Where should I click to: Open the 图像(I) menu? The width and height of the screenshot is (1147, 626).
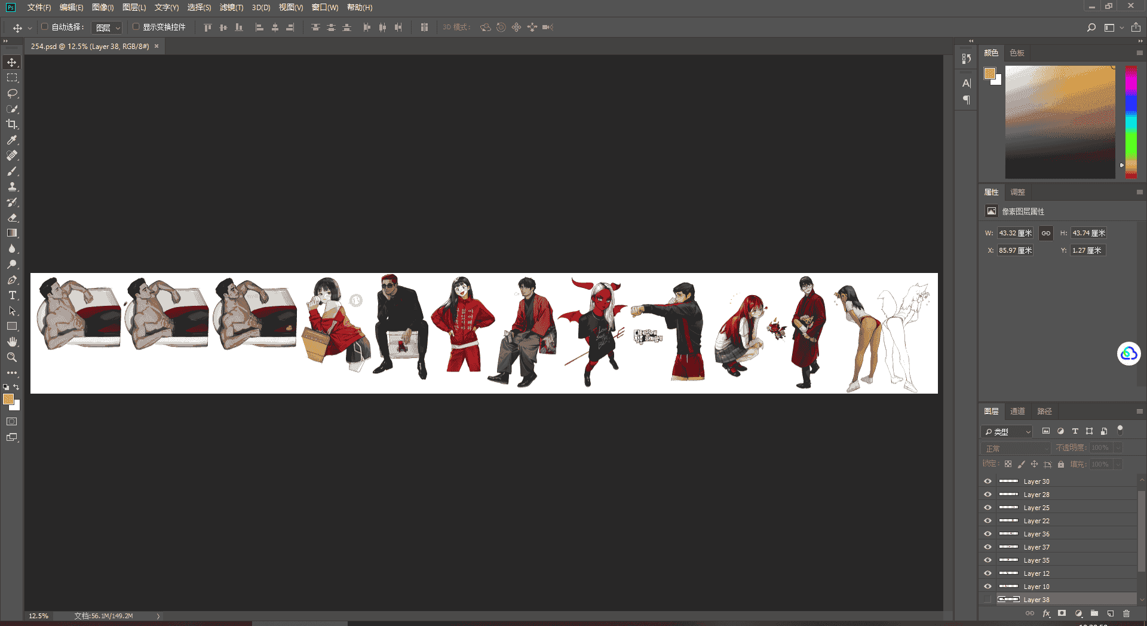pyautogui.click(x=103, y=7)
